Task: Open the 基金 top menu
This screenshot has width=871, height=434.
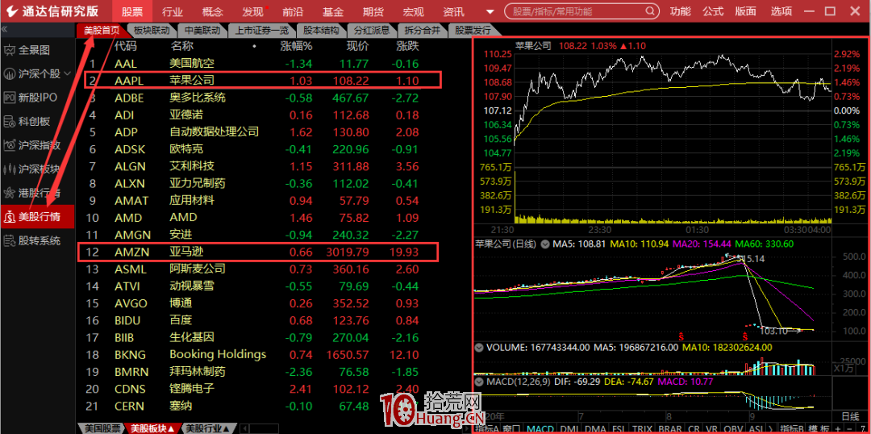Action: [333, 11]
